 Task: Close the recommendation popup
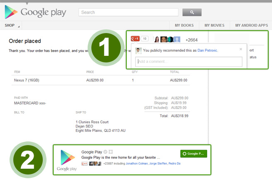[x=241, y=49]
